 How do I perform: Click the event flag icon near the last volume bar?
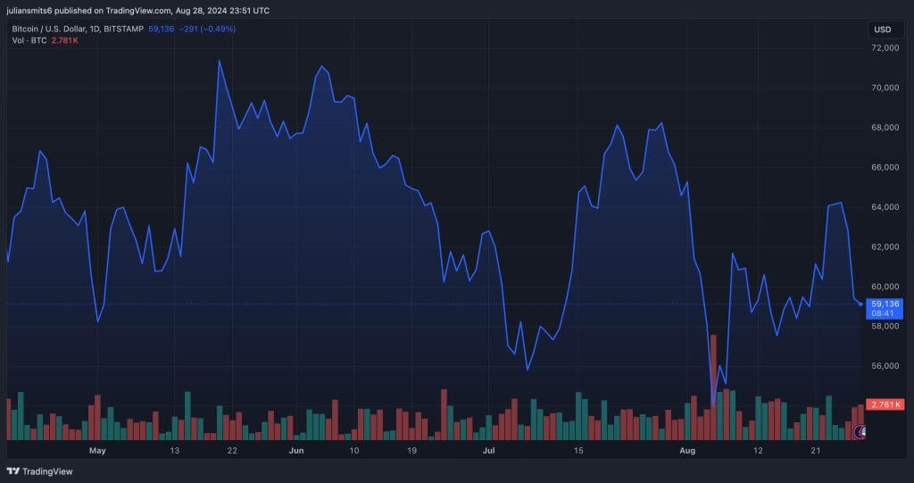click(862, 432)
